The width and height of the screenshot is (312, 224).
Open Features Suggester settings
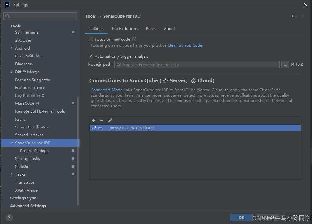coord(33,80)
